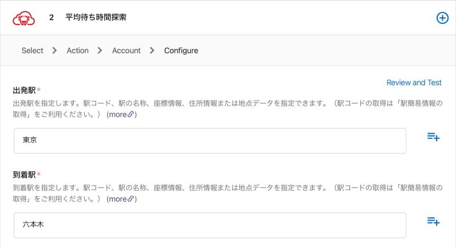Add a step with the plus circle icon

442,18
